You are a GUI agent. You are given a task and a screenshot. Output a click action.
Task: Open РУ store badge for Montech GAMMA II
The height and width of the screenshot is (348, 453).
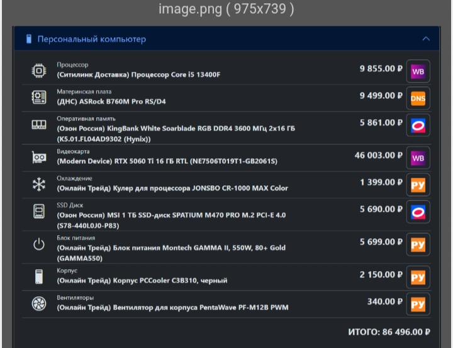click(418, 245)
